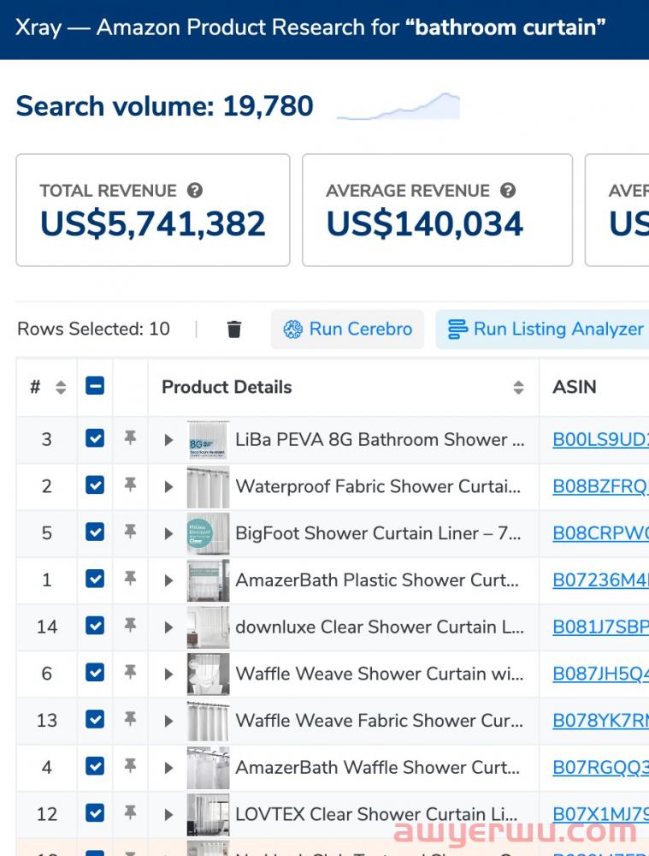Click the Run Cerebro button
The width and height of the screenshot is (649, 856).
click(x=347, y=330)
